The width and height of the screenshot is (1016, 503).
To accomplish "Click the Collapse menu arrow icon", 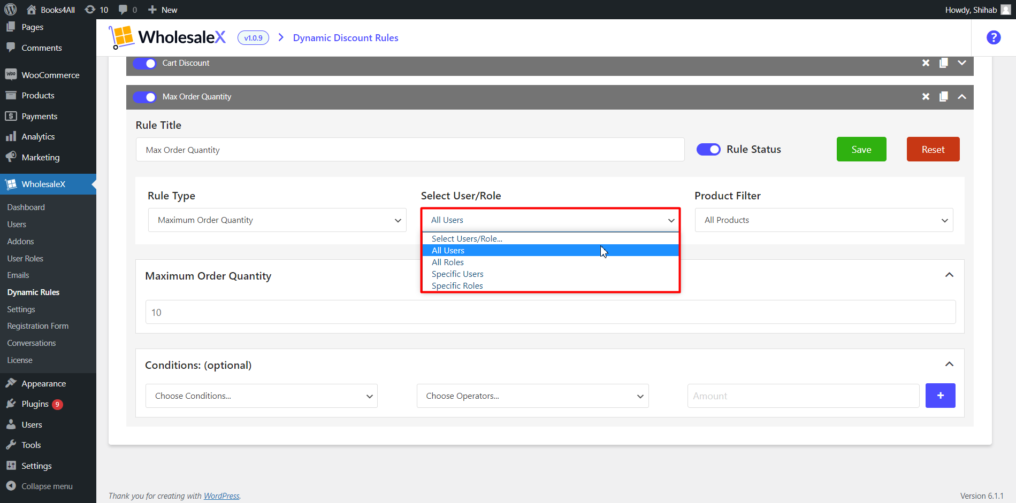I will pyautogui.click(x=11, y=486).
